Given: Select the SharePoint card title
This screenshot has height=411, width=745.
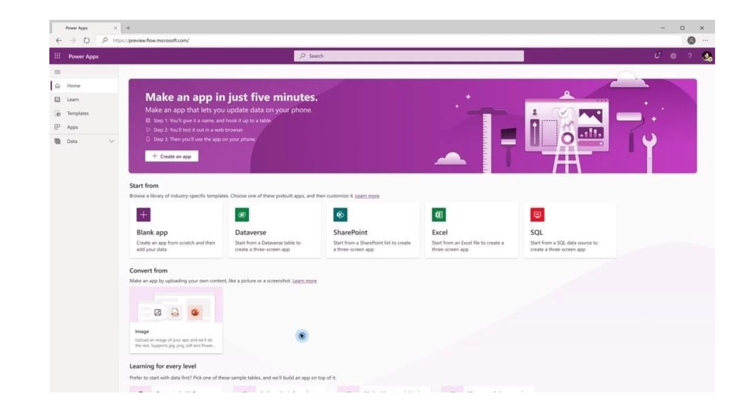Looking at the screenshot, I should click(x=350, y=233).
